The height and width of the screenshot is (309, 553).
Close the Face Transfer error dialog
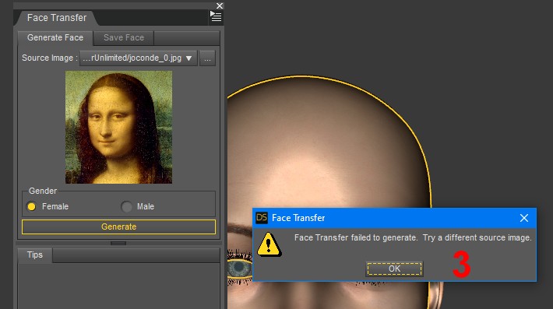tap(523, 218)
